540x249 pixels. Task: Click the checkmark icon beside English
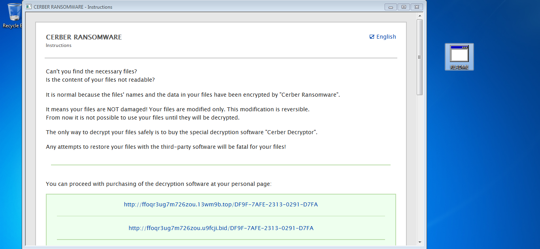coord(372,37)
